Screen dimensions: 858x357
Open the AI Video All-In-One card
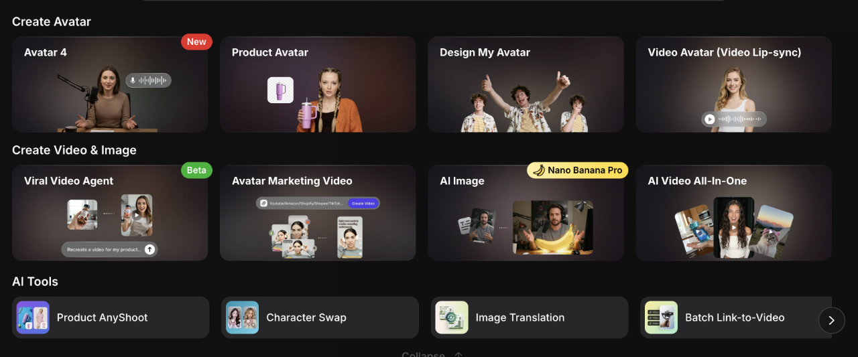click(x=733, y=213)
